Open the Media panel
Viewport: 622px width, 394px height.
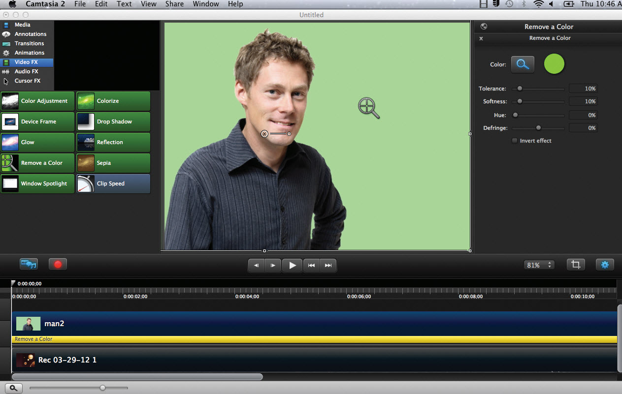pos(27,25)
